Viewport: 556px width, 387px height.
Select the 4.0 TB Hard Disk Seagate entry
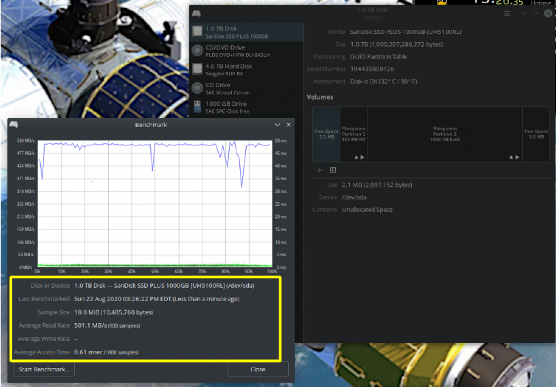pos(247,69)
